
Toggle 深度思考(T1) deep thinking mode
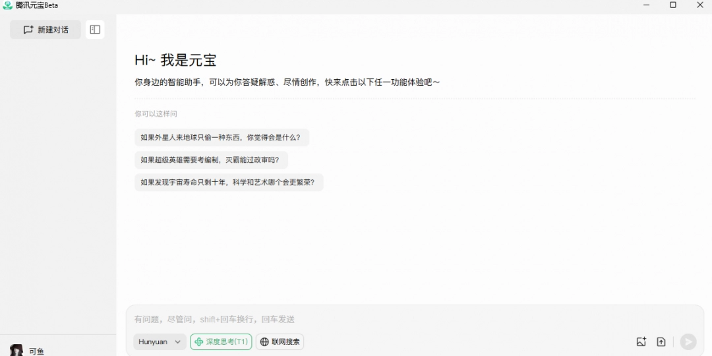[x=221, y=342]
